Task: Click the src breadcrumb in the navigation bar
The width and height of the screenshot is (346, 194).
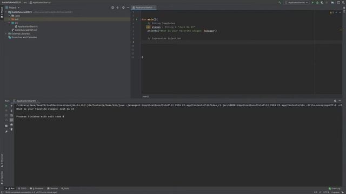Action: click(25, 3)
